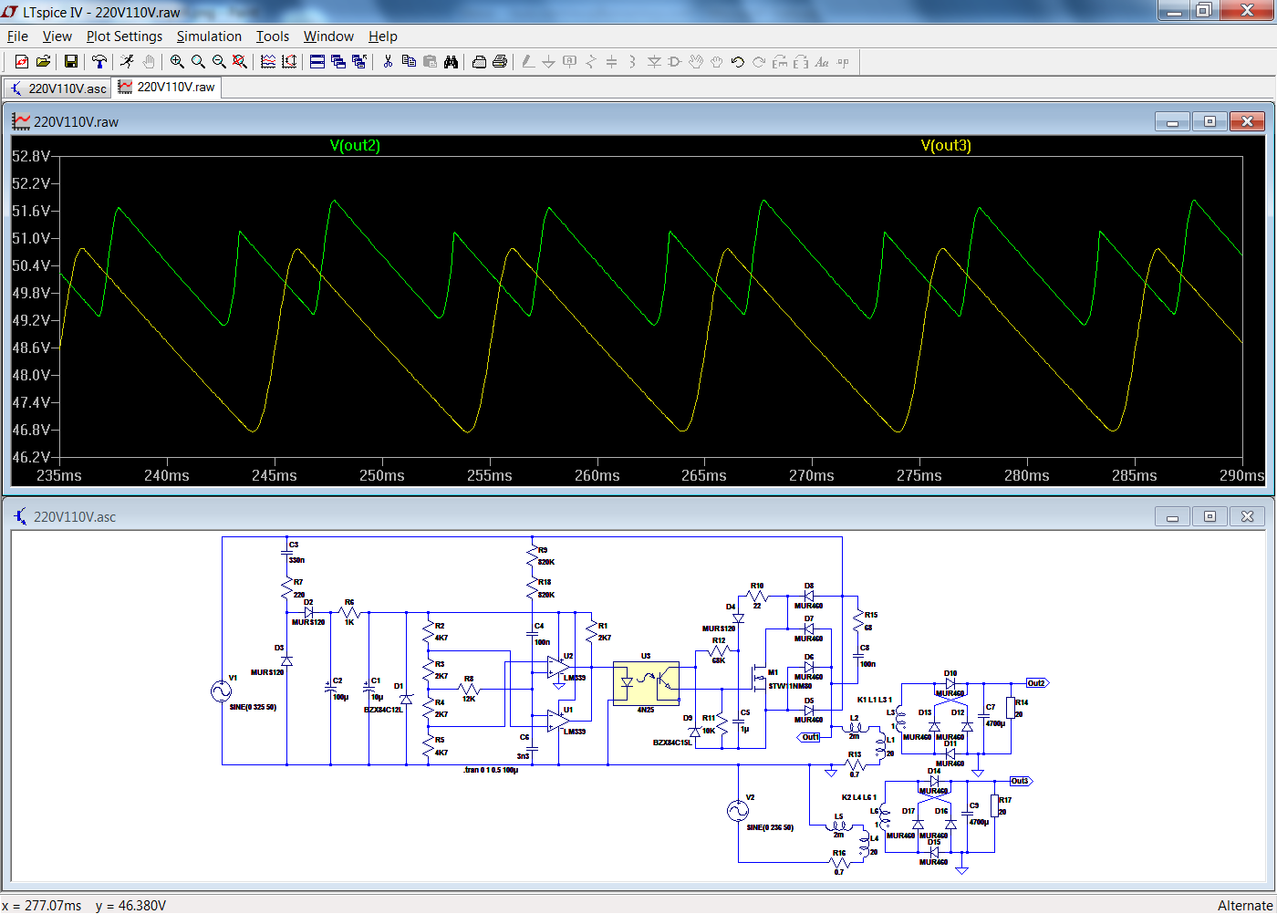This screenshot has width=1277, height=914.
Task: Click the 52.8V vertical axis label
Action: (31, 156)
